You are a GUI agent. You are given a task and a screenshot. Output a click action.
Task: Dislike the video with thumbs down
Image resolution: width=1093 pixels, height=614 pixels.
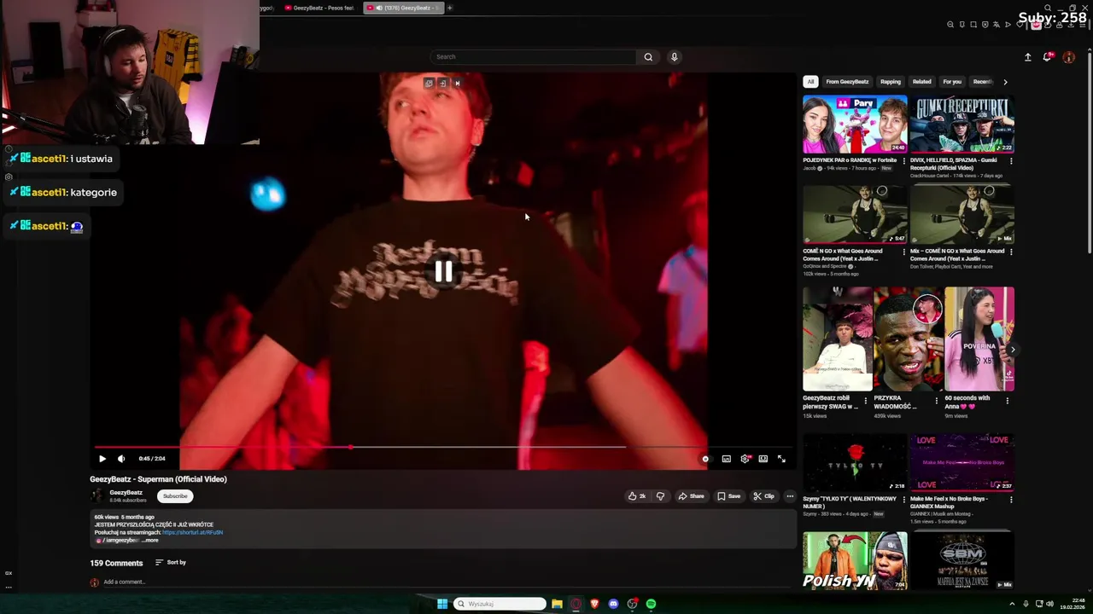pos(660,496)
